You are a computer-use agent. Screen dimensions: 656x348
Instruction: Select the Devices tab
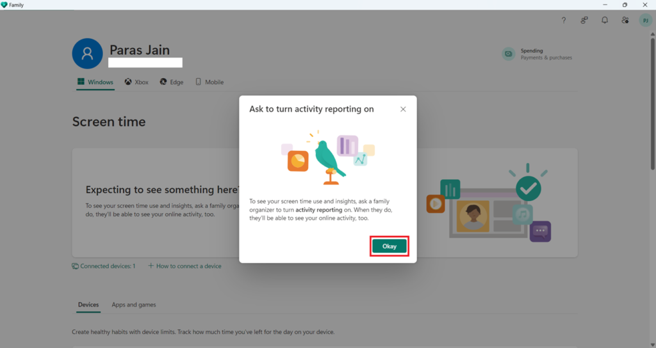[x=88, y=304]
